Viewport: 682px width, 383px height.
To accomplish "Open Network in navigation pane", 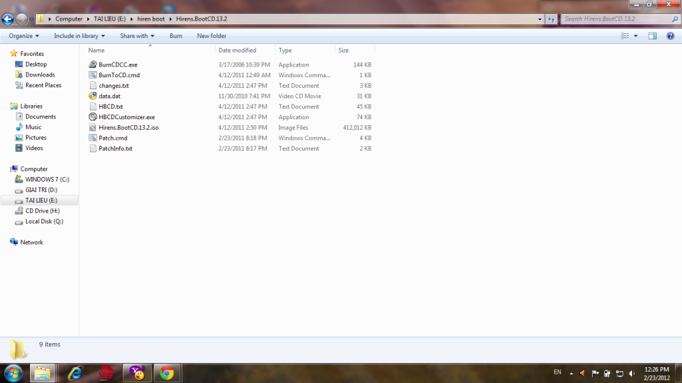I will click(x=31, y=242).
